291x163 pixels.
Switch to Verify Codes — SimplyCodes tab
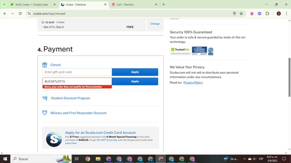coord(31,5)
